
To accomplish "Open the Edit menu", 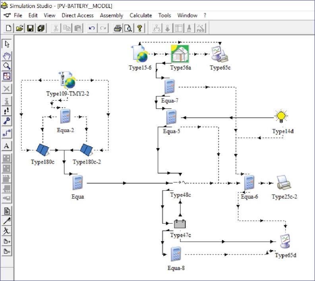I will click(33, 16).
